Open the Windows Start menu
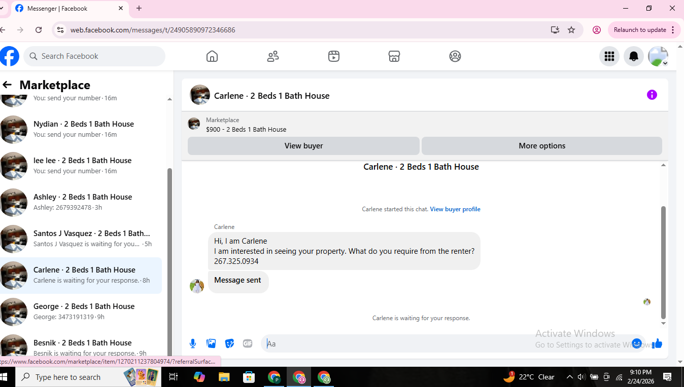684x387 pixels. tap(5, 377)
